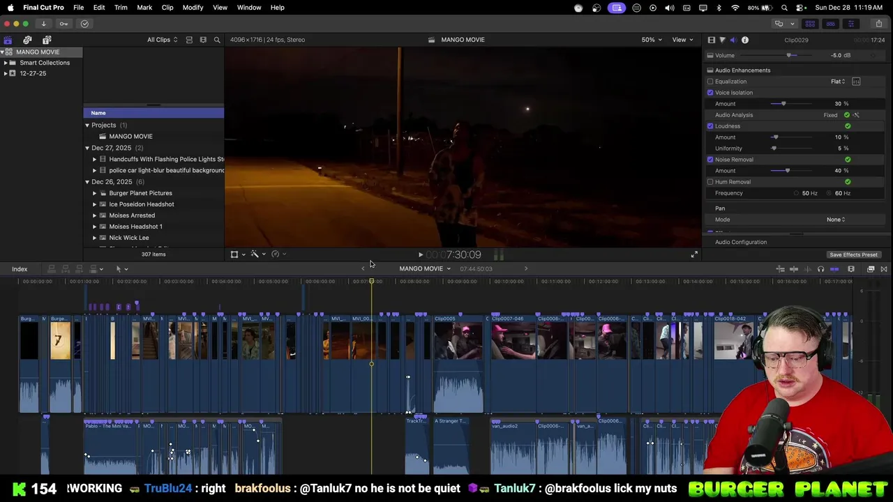Enter full-screen viewer playback
Image resolution: width=893 pixels, height=502 pixels.
click(694, 254)
